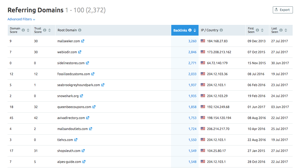Open backlinks count 1,858 for queenbeecoupons.com
Viewport: 298px width, 168px height.
[192, 107]
